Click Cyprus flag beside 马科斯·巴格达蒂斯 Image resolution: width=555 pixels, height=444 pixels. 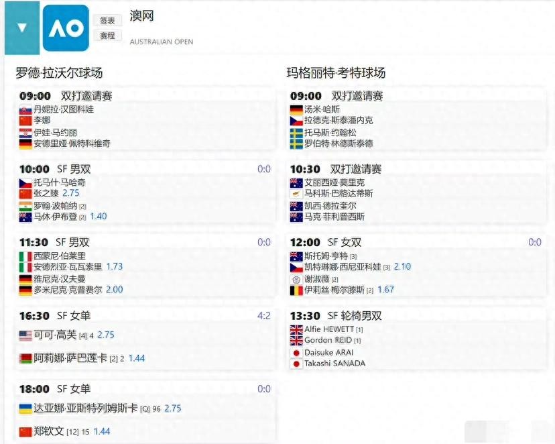click(x=296, y=193)
